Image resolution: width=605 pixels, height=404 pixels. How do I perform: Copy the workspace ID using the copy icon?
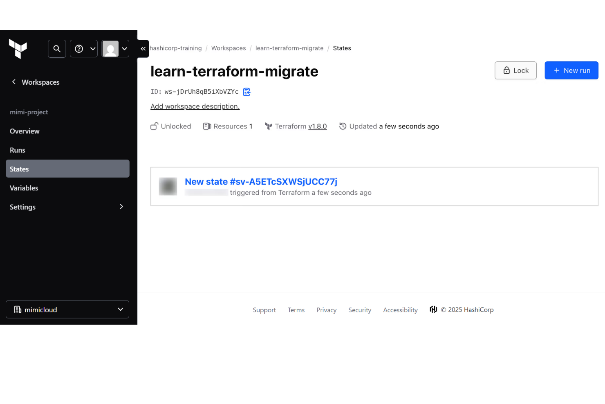246,92
